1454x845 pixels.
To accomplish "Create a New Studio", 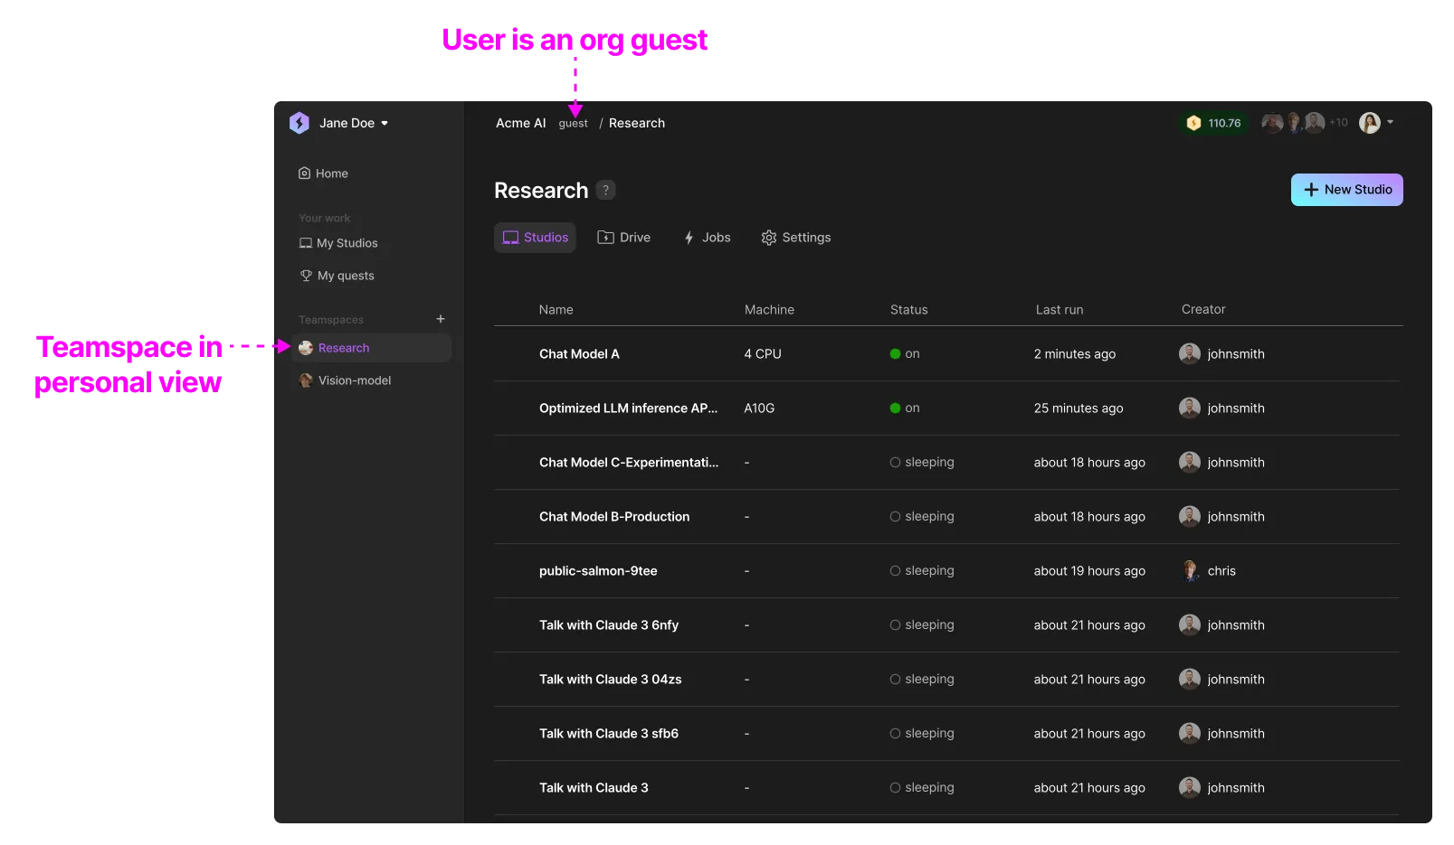I will [x=1346, y=190].
